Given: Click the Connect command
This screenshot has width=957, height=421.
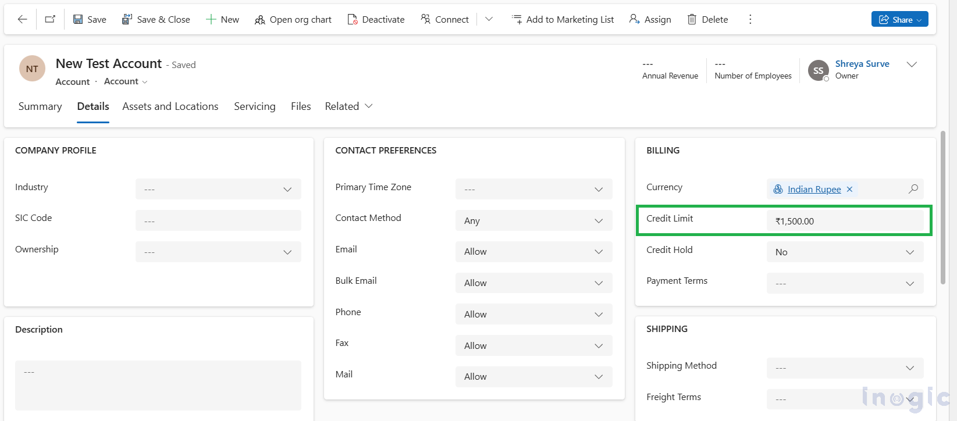Looking at the screenshot, I should (x=444, y=19).
